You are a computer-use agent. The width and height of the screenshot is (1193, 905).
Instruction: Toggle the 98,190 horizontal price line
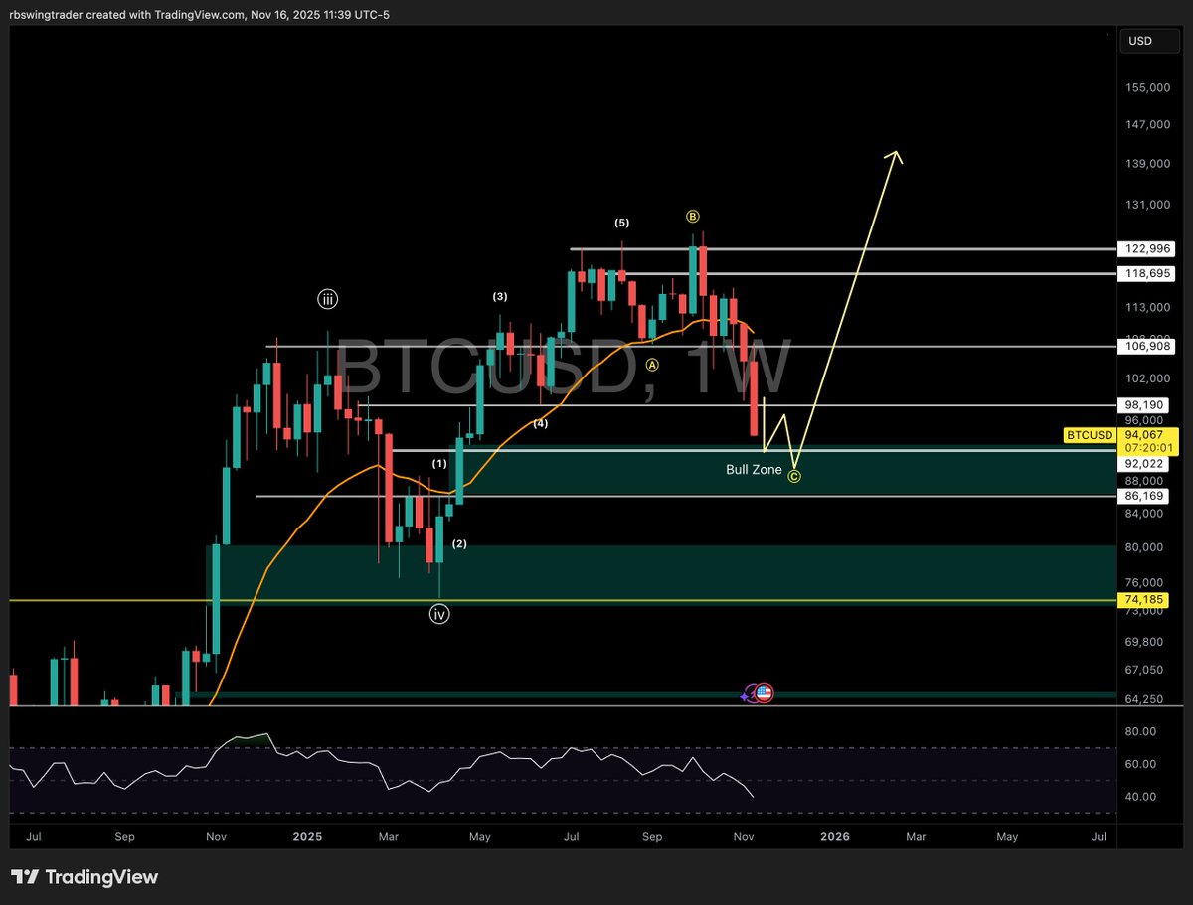(1145, 405)
